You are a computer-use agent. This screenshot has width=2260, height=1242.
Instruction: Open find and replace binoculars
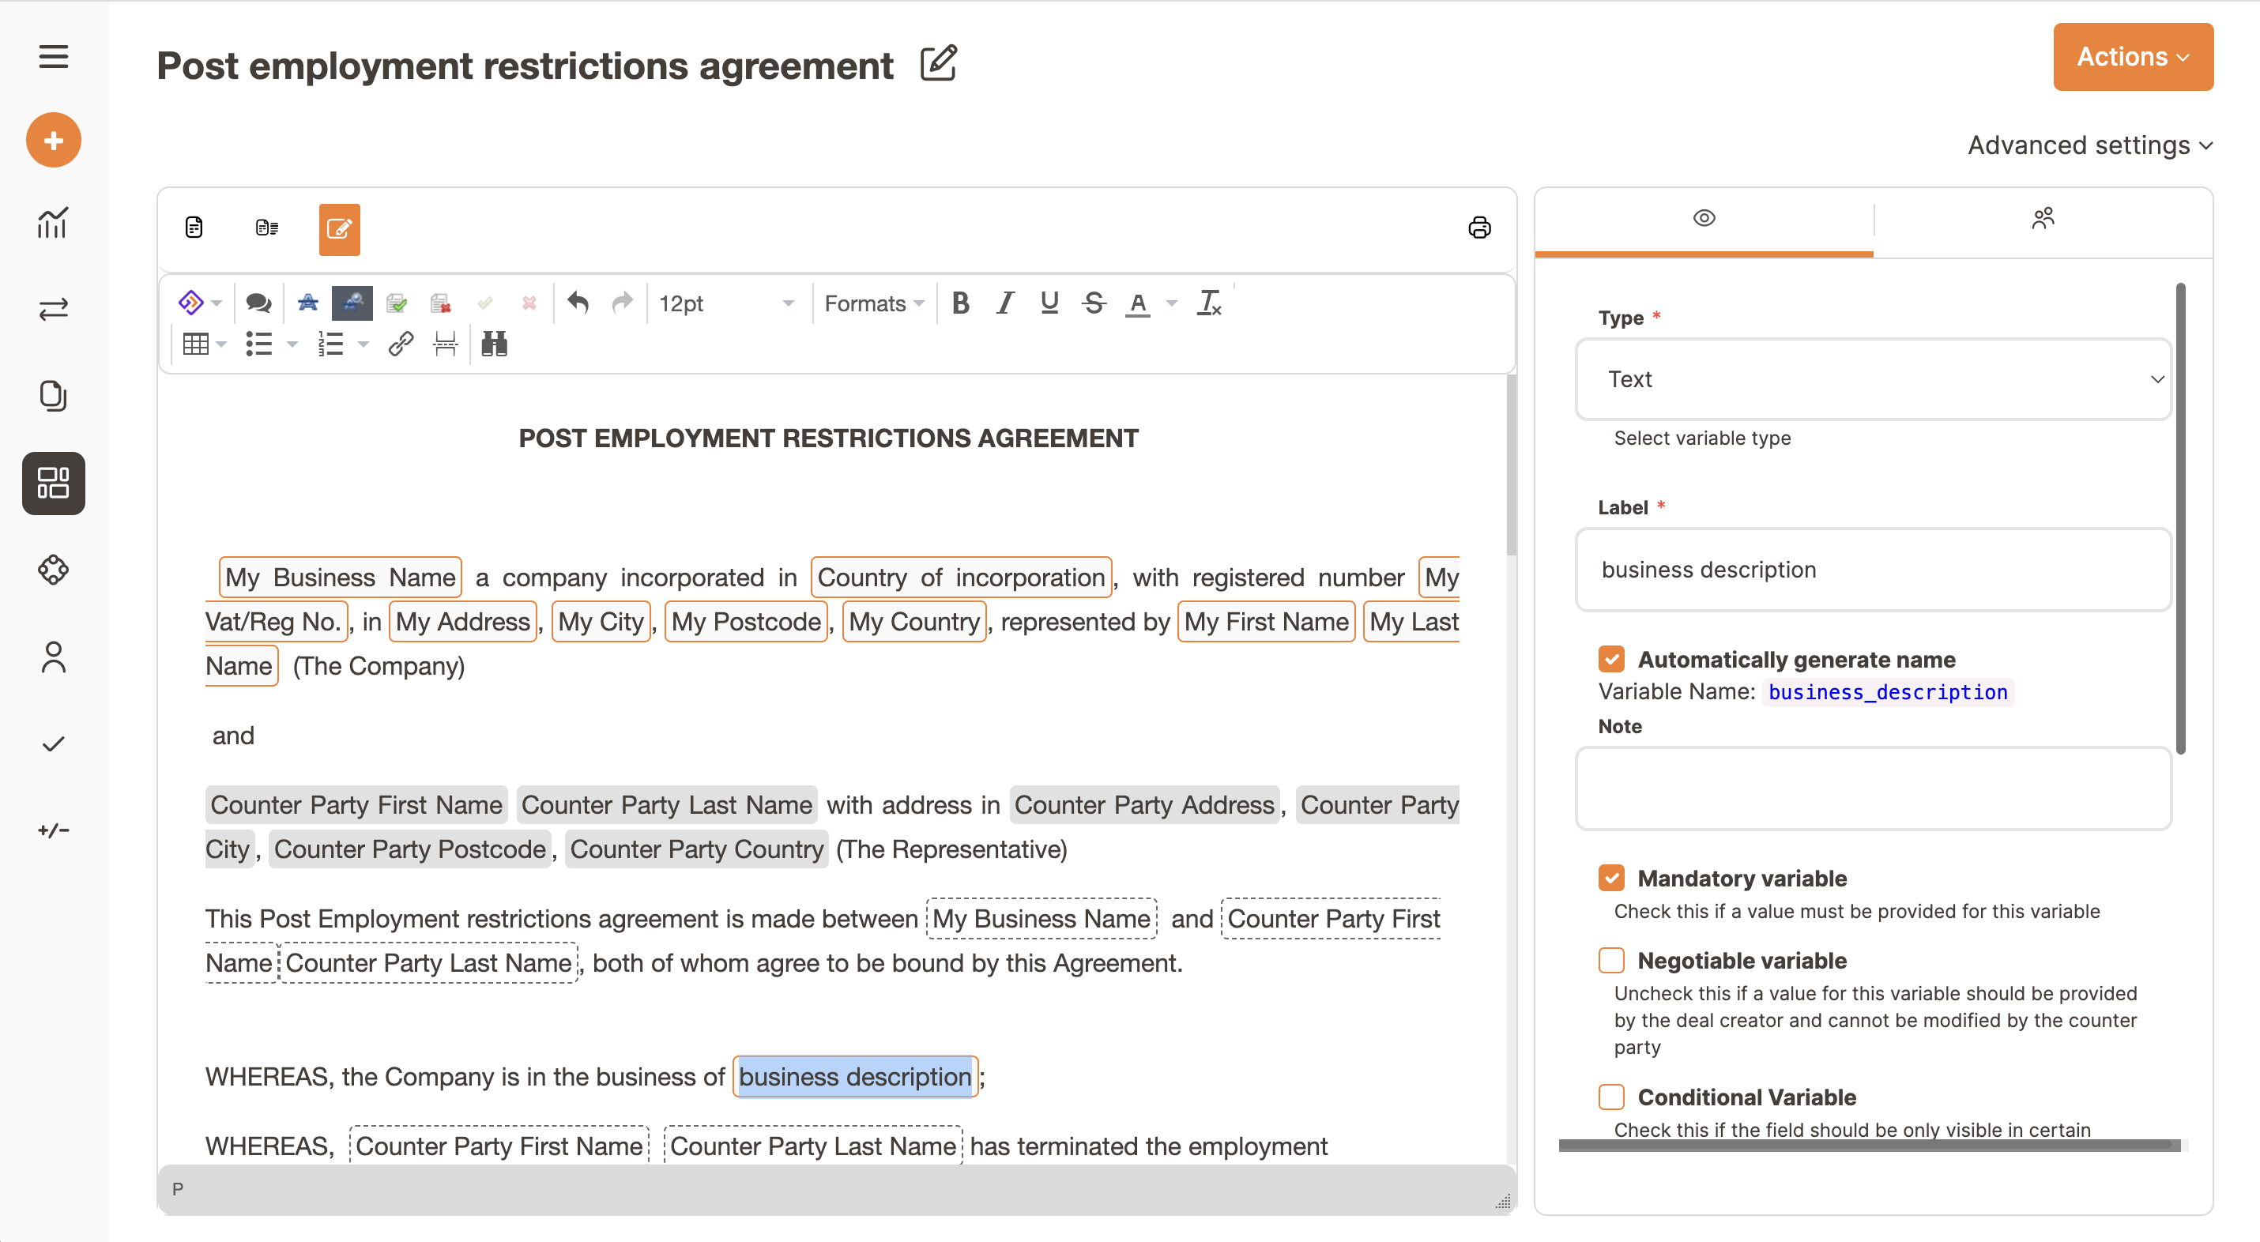click(494, 344)
